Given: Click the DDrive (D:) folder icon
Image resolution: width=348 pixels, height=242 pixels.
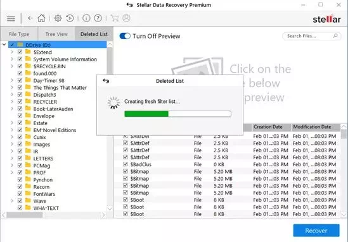Looking at the screenshot, I should point(20,45).
